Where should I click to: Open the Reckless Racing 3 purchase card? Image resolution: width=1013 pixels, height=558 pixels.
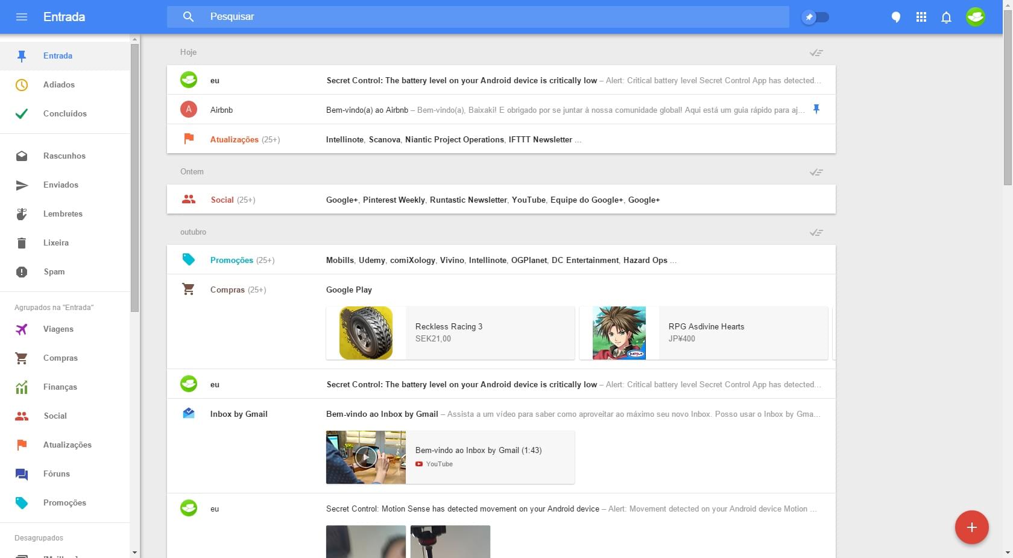[x=450, y=333]
